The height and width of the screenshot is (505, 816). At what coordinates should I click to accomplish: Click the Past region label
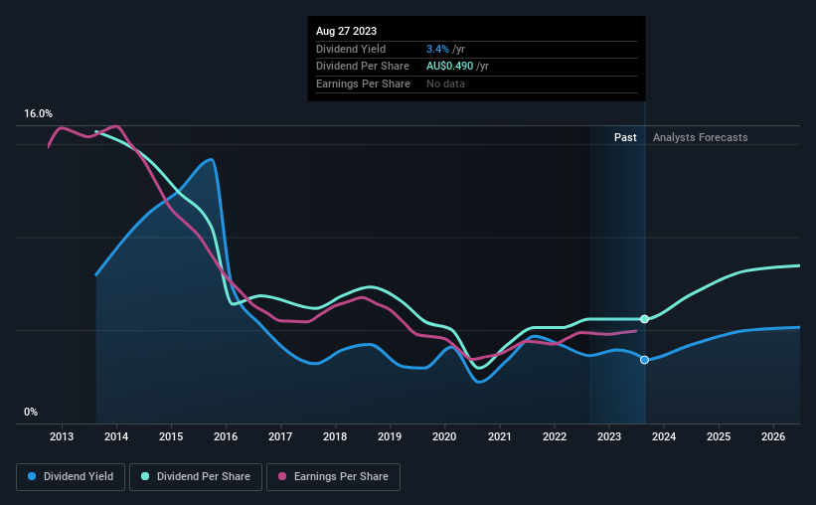pos(625,137)
